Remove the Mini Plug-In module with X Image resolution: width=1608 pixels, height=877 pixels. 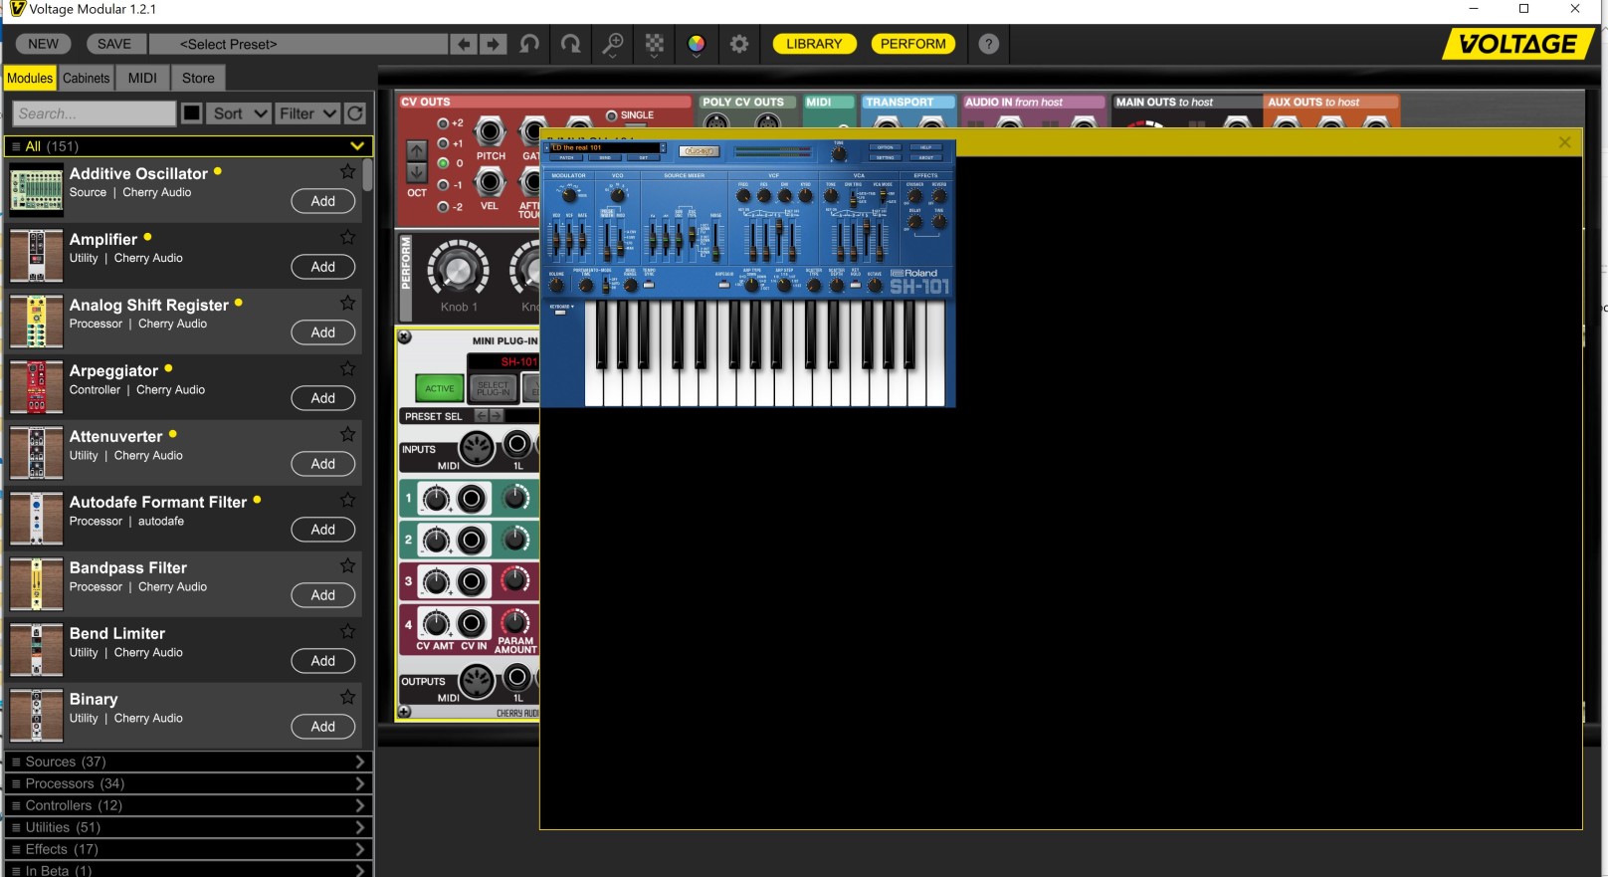tap(405, 336)
